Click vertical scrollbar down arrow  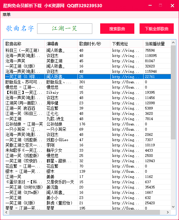(173, 207)
